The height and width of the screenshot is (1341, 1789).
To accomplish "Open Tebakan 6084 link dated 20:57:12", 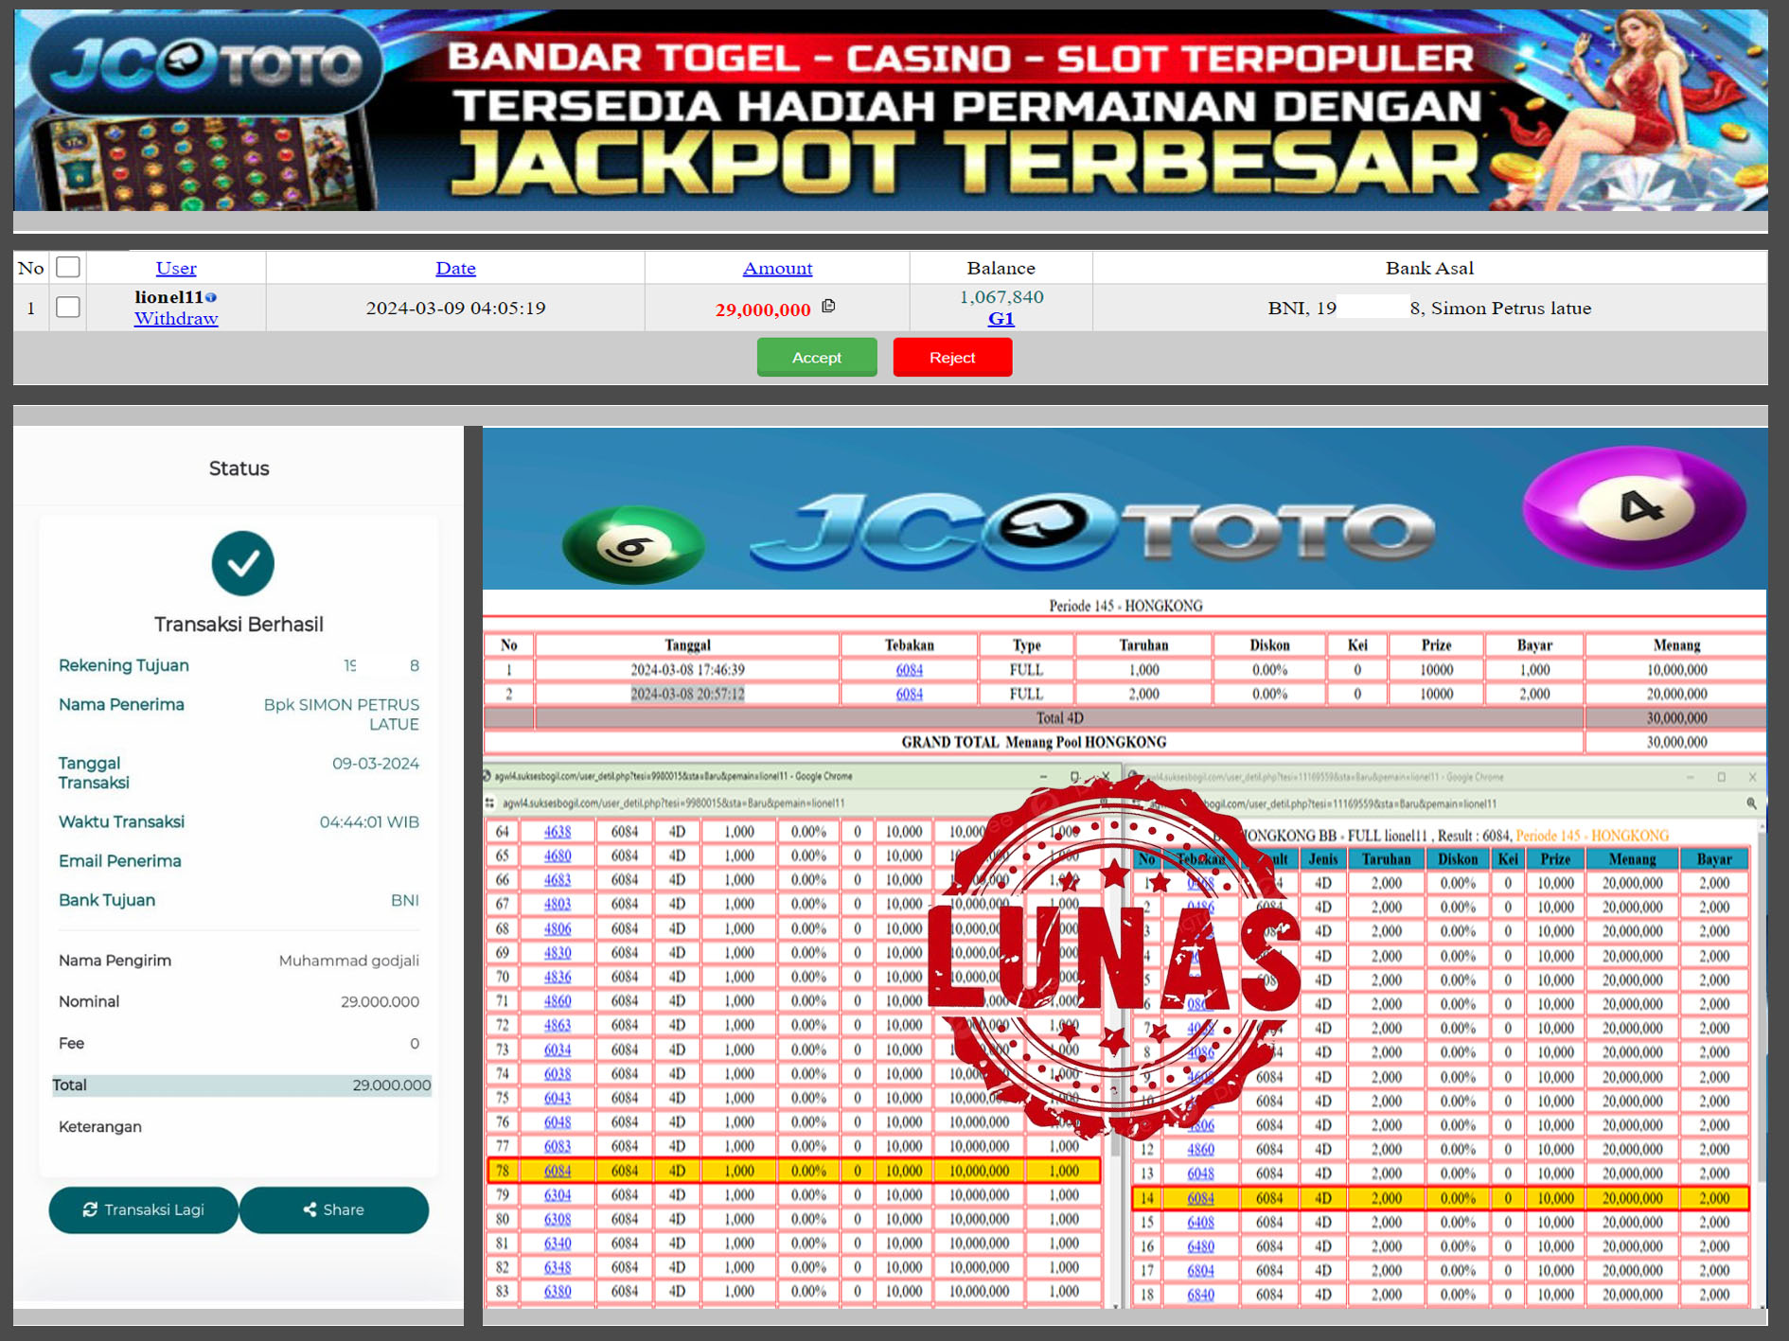I will 910,694.
